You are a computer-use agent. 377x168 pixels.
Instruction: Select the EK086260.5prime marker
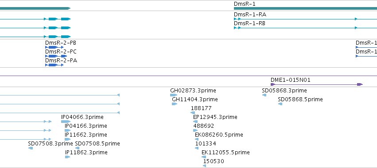[x=197, y=139]
